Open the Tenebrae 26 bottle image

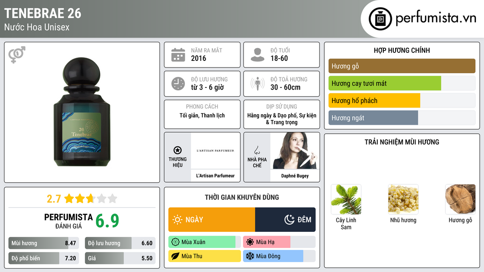[x=82, y=112]
